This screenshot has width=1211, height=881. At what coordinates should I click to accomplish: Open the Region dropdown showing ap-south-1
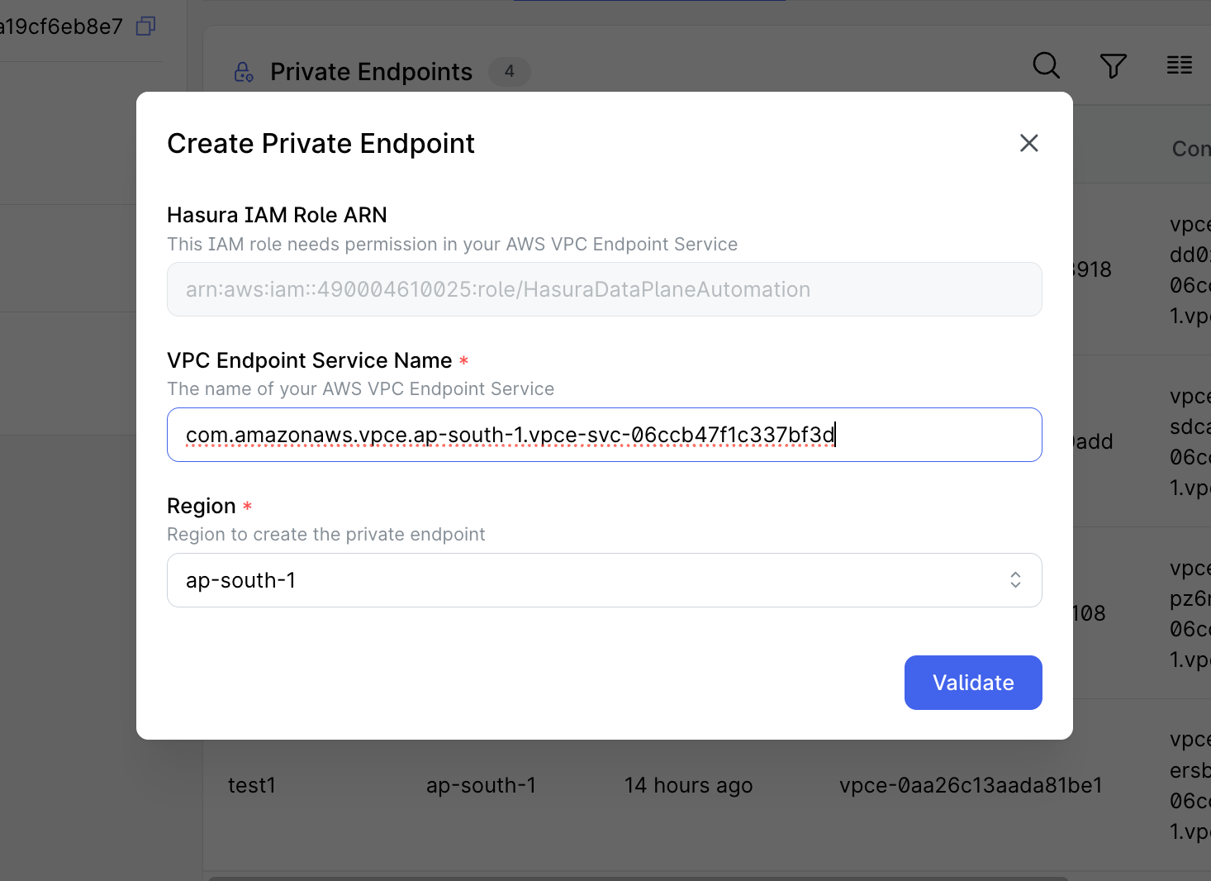click(x=604, y=580)
